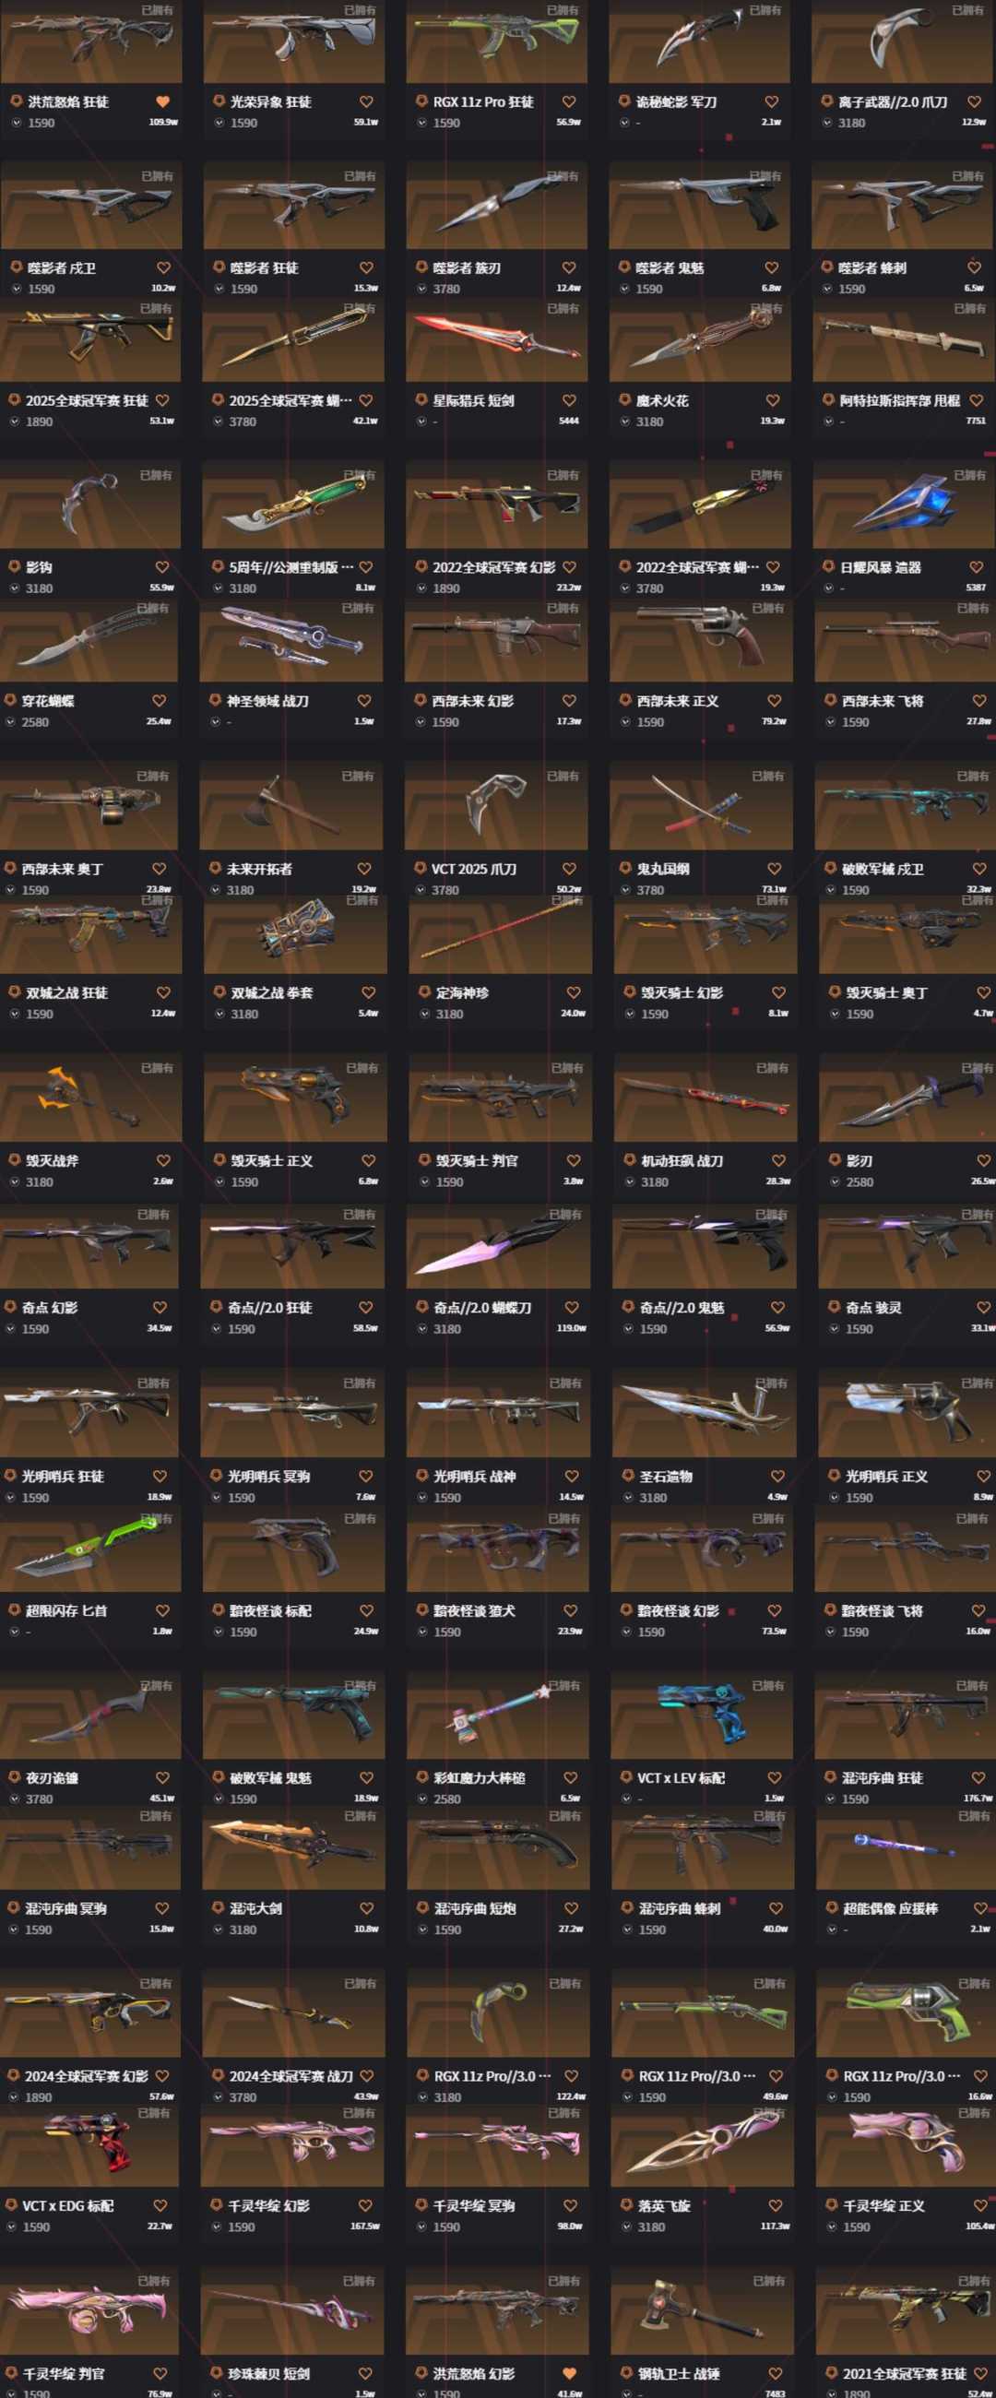Click the heart icon beside 鬼丸国纲
Viewport: 996px width, 2398px height.
[774, 869]
